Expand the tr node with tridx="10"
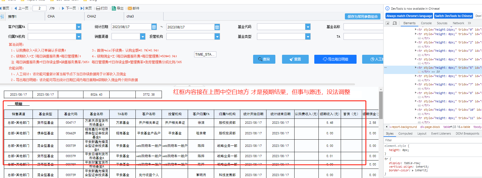 tap(416, 110)
